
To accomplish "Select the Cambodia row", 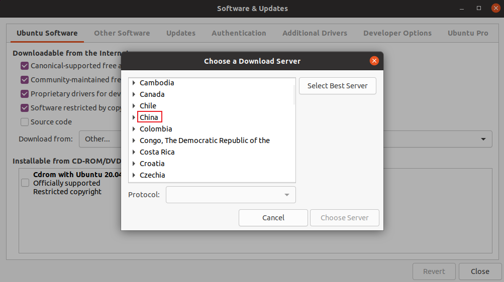I will 212,83.
